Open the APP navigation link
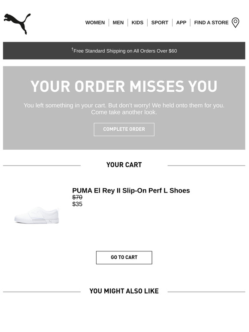249x332 pixels. pyautogui.click(x=181, y=23)
